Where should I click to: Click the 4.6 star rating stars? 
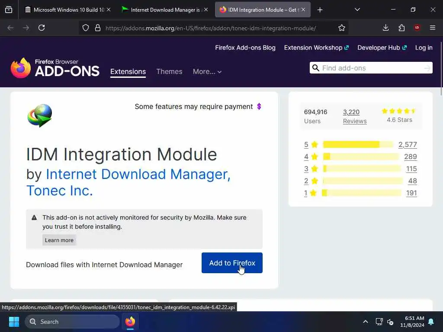coord(398,111)
